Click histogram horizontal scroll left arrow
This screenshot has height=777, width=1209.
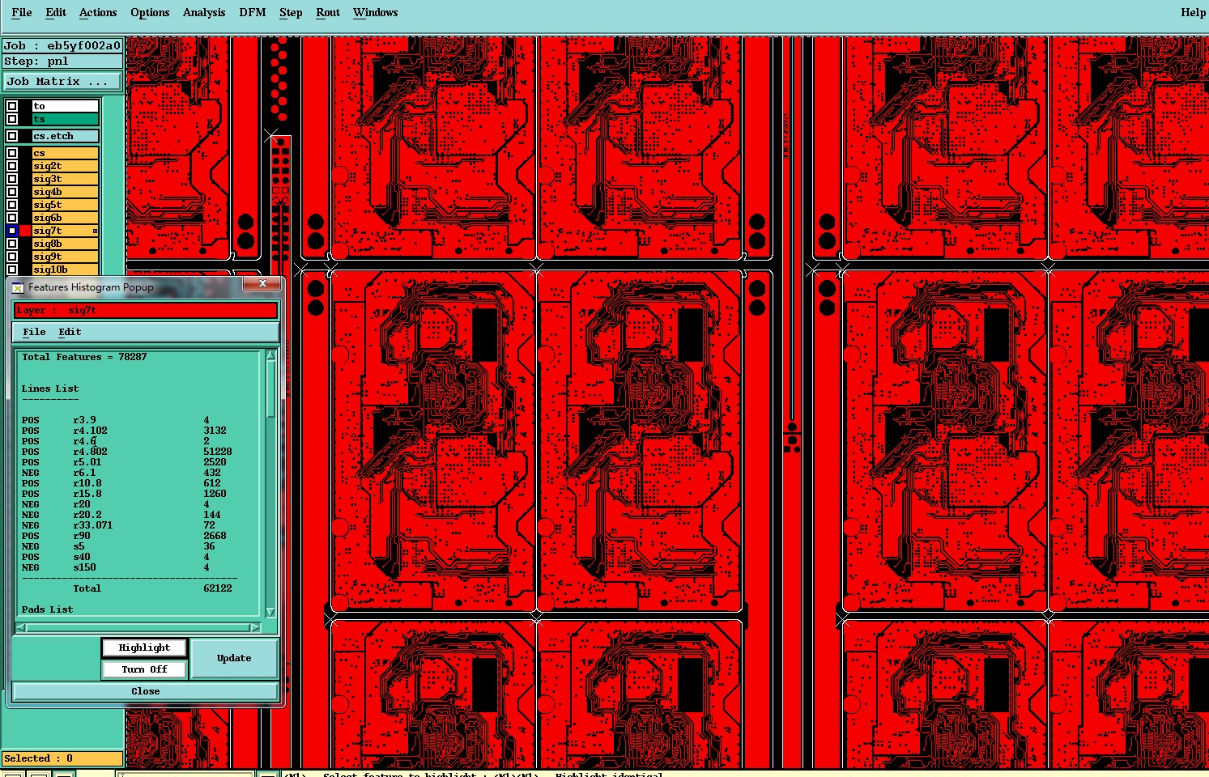(x=21, y=627)
